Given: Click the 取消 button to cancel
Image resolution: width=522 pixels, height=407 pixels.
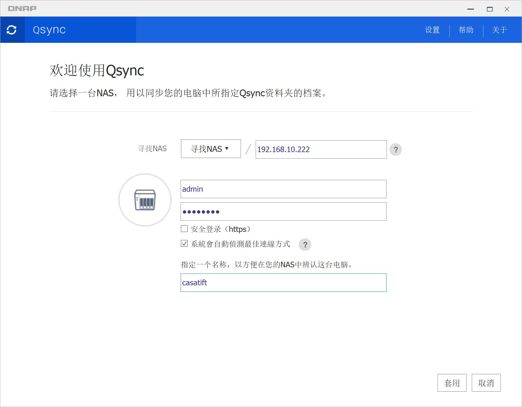Looking at the screenshot, I should click(x=486, y=382).
